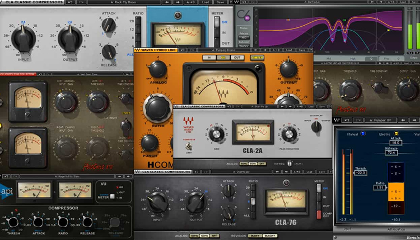The image size is (420, 240).
Task: Go to next preset in Rock My Room toolbar
Action: 178,2
